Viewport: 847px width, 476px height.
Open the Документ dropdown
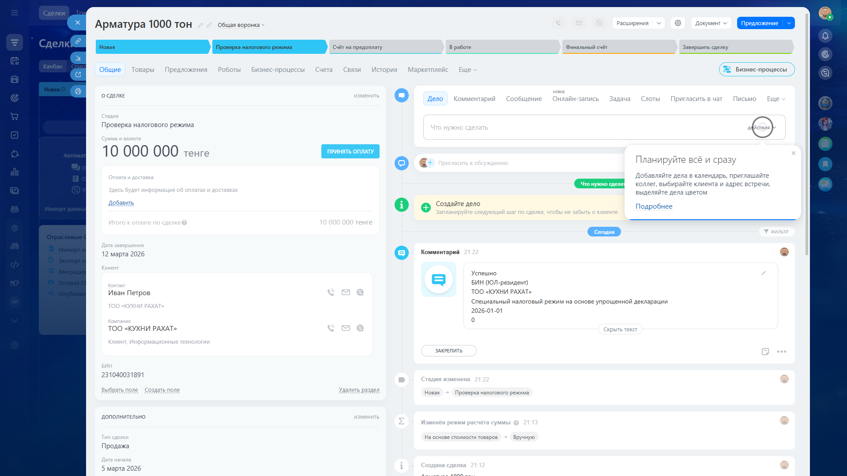tap(711, 23)
